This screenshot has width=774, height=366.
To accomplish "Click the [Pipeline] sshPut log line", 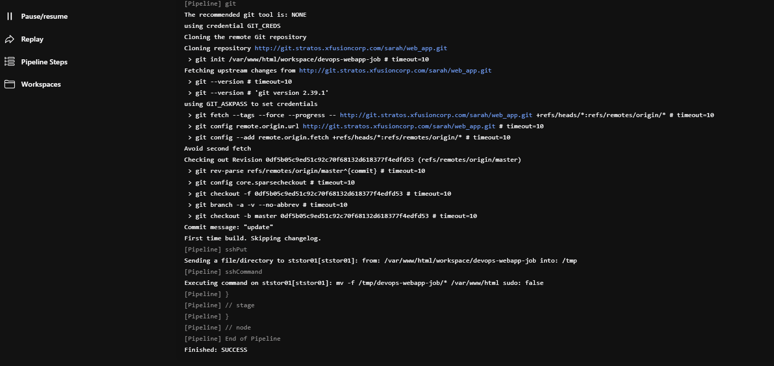I will (x=216, y=249).
